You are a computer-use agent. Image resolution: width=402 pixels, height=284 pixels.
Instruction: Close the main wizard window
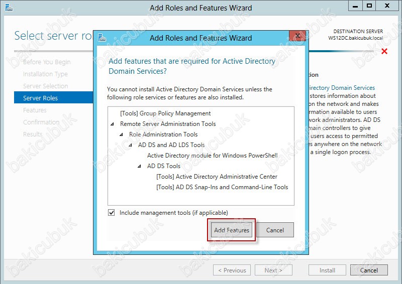coord(387,6)
